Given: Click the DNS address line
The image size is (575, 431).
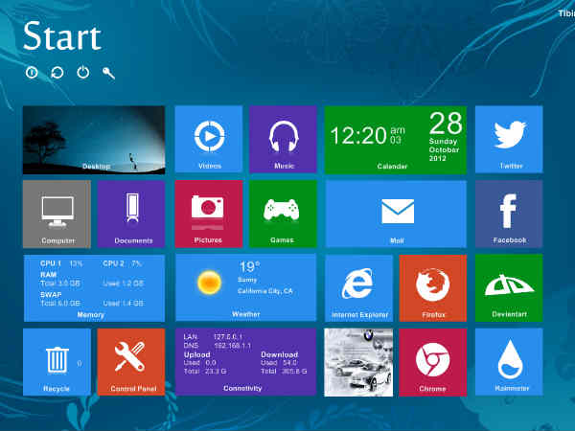Looking at the screenshot, I should 218,346.
